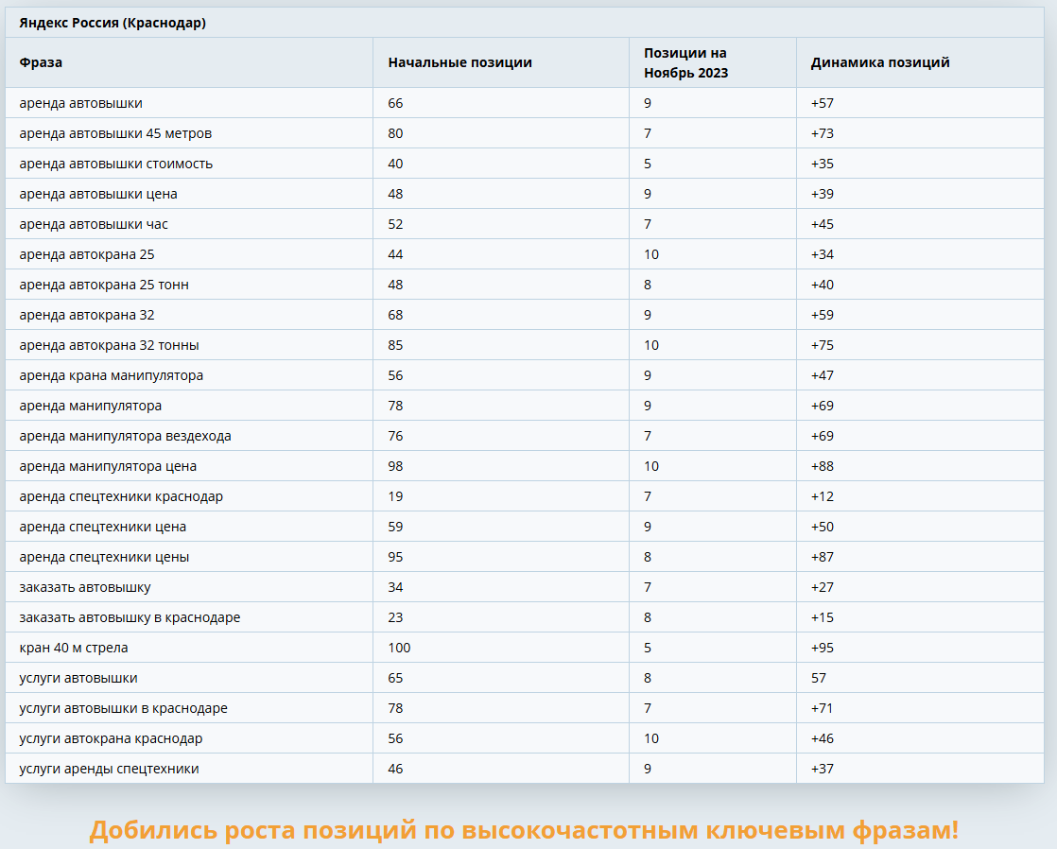Select the 'аренда автокрана 25 тонн' phrase

tap(104, 285)
